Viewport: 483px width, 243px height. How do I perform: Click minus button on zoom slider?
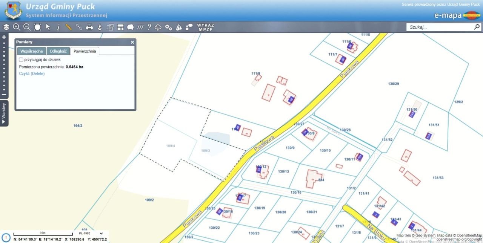pyautogui.click(x=4, y=95)
